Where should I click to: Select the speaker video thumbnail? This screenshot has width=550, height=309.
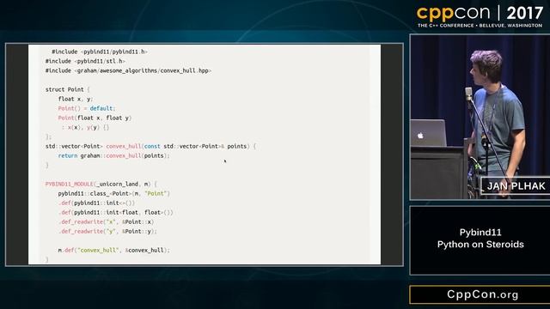pos(480,117)
